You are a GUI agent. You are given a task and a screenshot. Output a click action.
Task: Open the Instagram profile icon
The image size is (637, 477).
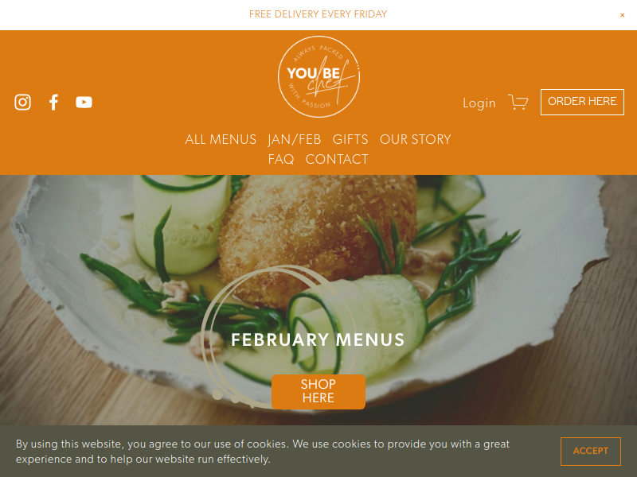coord(23,103)
